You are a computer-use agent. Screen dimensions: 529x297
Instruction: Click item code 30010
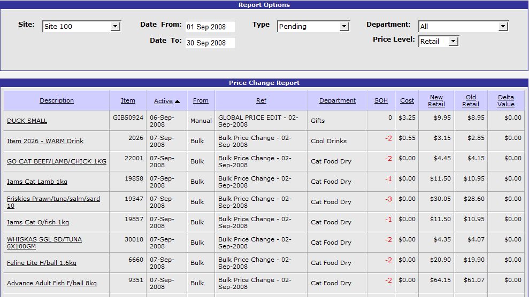134,239
